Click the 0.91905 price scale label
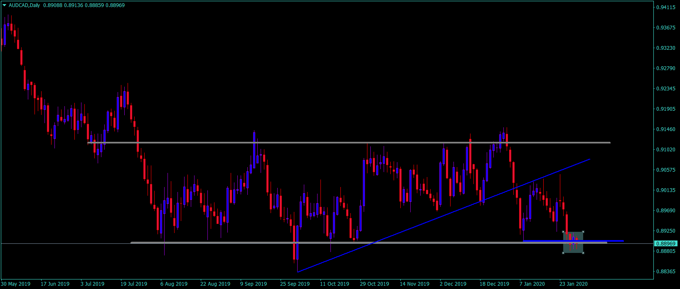This screenshot has height=289, width=680. 665,109
